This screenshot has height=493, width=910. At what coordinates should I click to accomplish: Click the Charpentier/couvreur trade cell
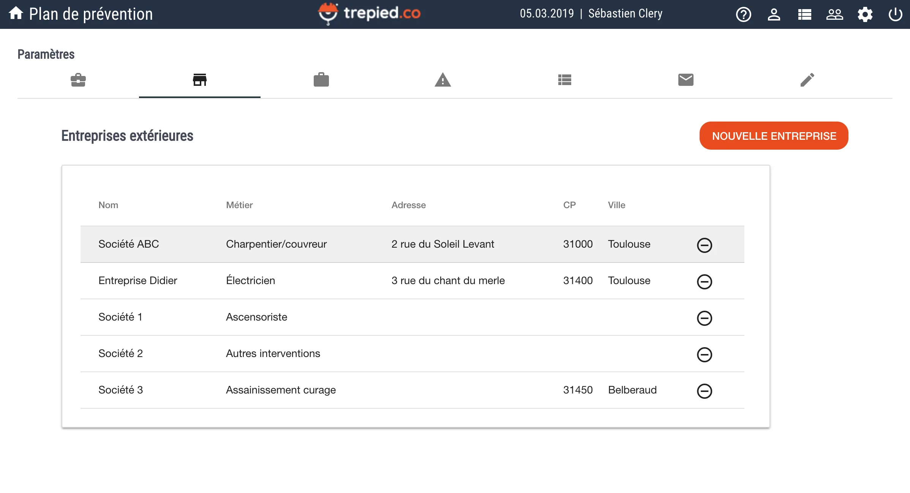coord(276,244)
